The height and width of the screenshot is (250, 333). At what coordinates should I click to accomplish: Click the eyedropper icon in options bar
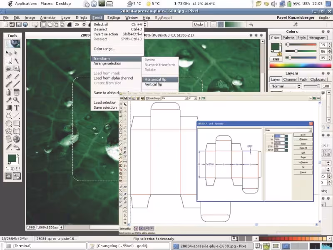pyautogui.click(x=295, y=24)
